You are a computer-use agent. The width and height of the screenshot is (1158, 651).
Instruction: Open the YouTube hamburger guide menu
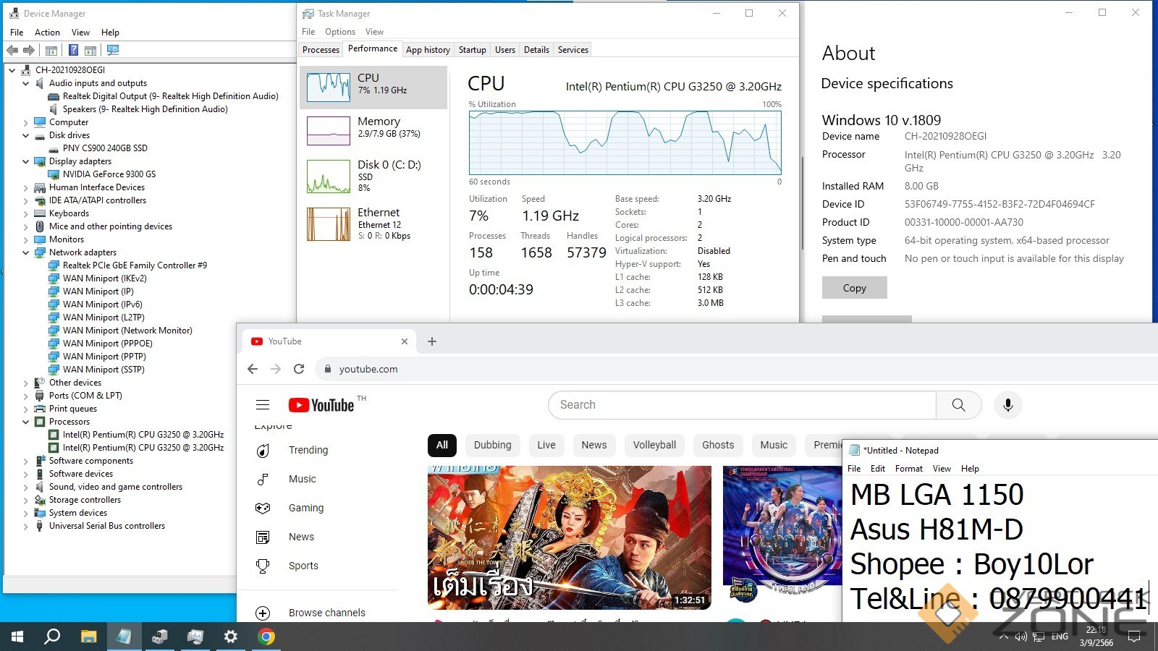click(x=263, y=405)
